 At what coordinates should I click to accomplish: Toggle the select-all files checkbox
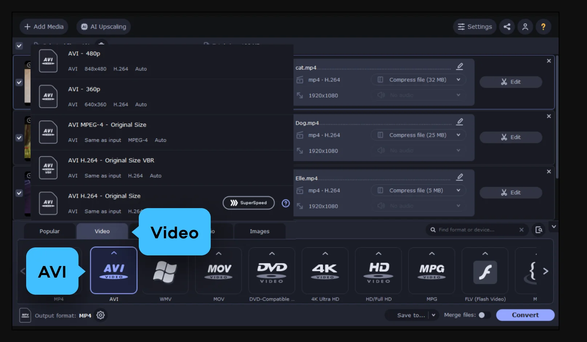point(19,46)
